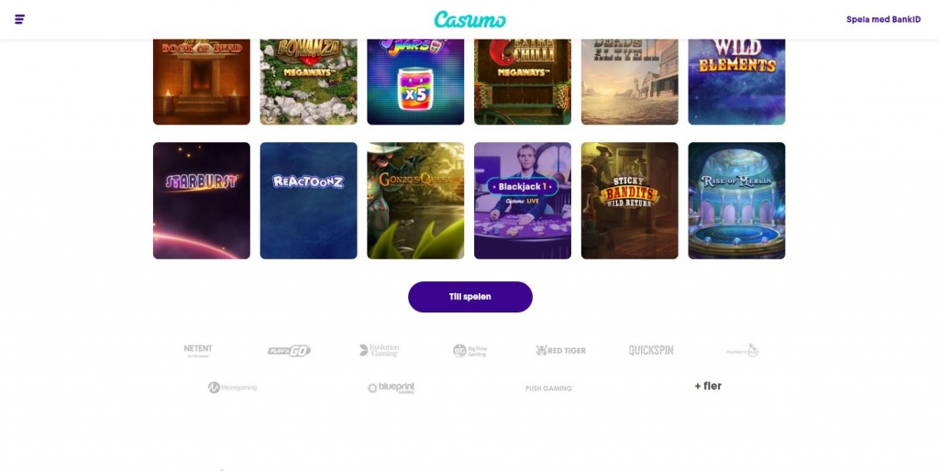Click the Casumo logo

point(469,20)
